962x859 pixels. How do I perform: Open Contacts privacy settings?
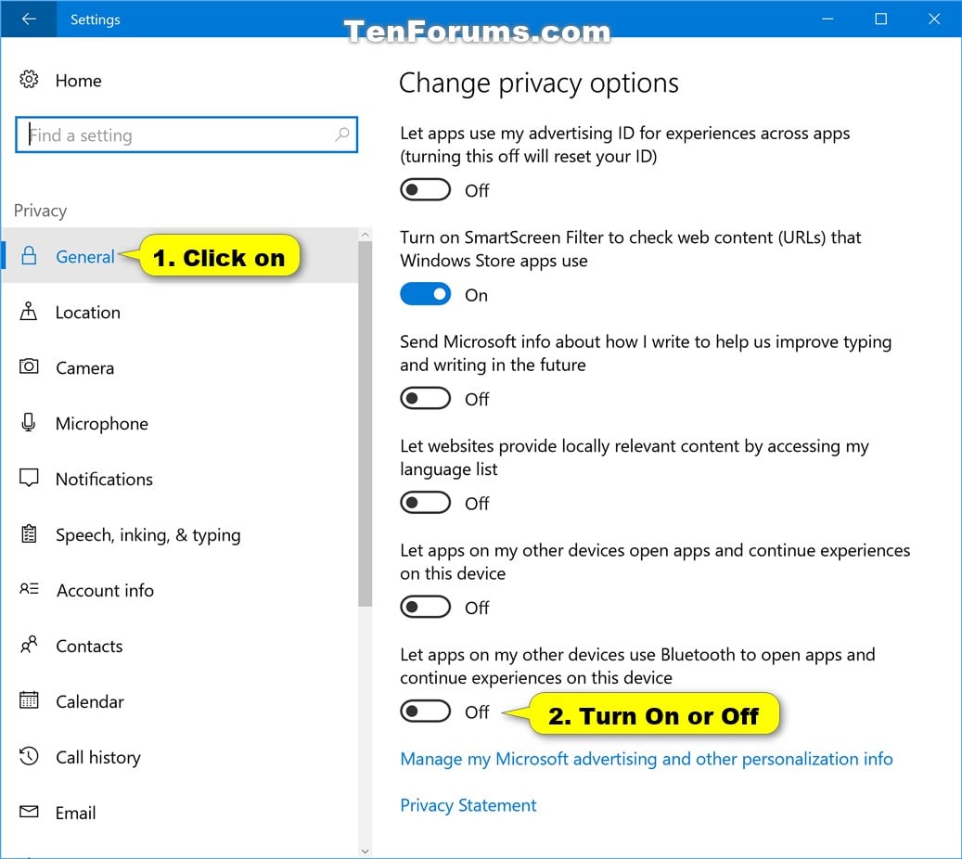click(x=180, y=646)
